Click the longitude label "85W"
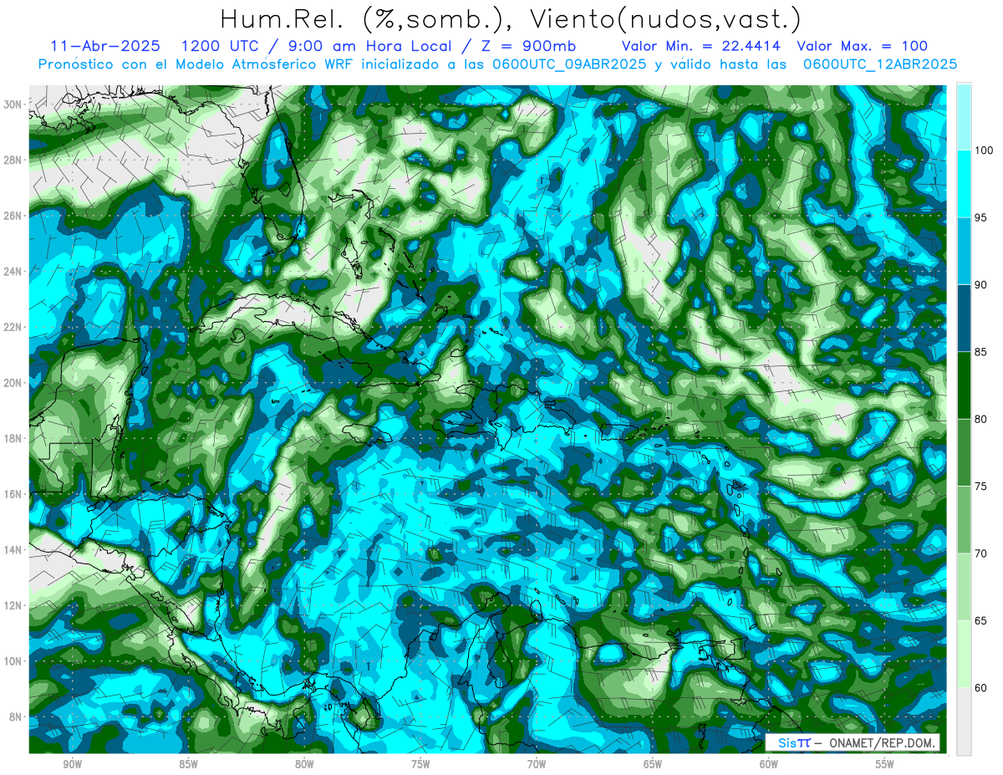 click(188, 764)
